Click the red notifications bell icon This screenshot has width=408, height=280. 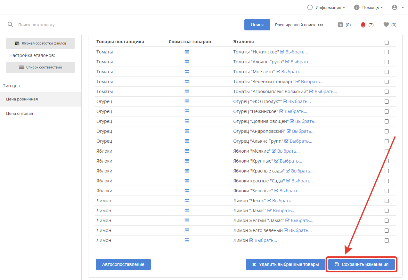coord(363,25)
